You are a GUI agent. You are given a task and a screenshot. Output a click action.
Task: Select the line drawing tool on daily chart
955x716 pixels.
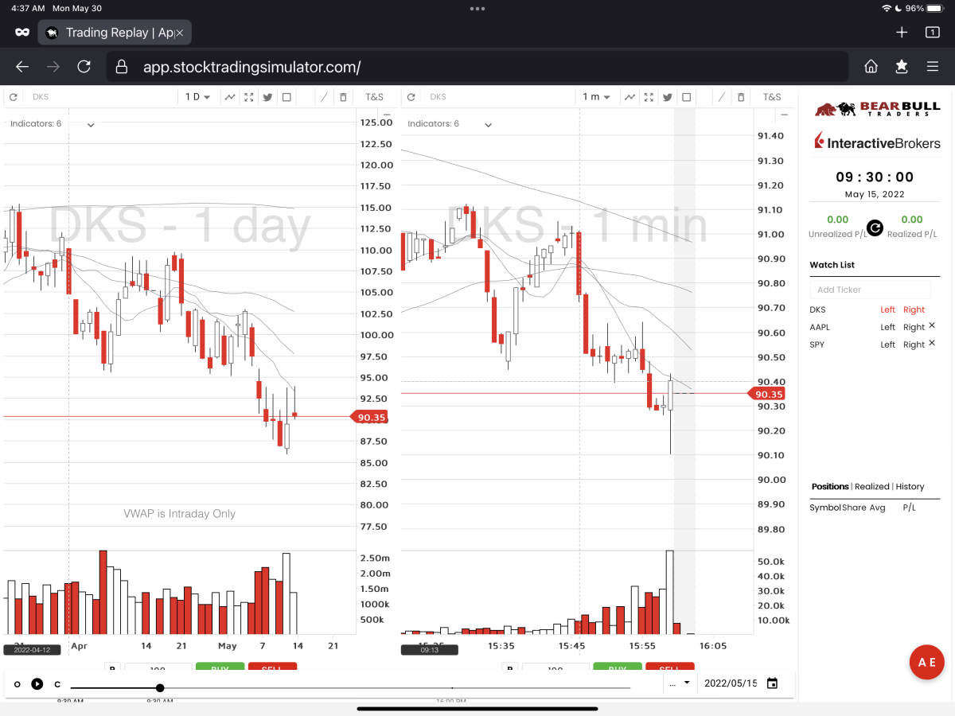point(324,97)
